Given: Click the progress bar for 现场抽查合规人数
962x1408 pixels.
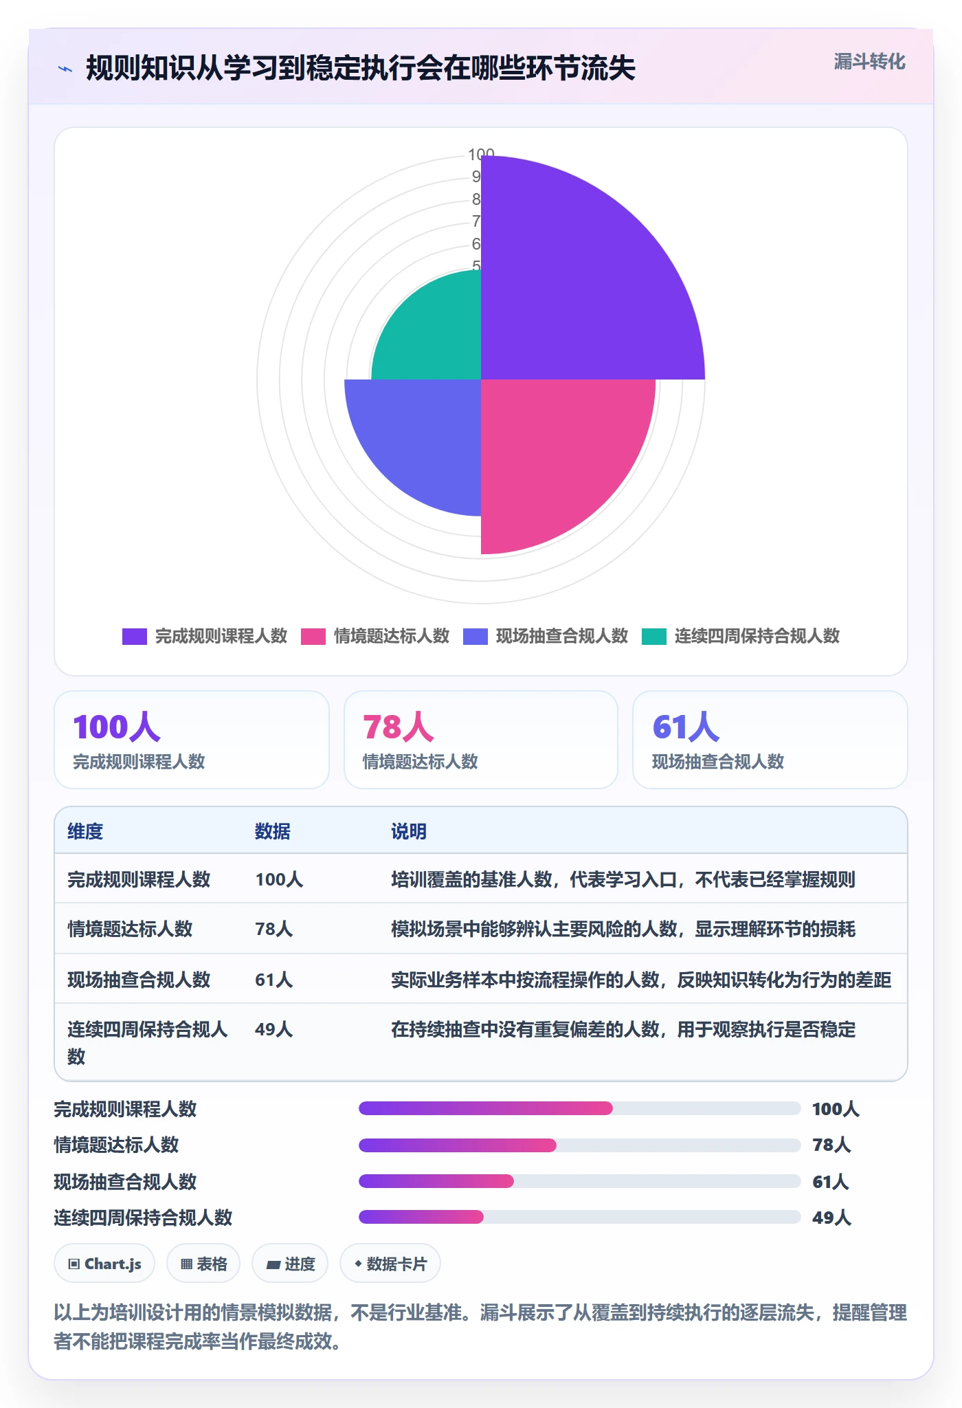Looking at the screenshot, I should click(580, 1181).
